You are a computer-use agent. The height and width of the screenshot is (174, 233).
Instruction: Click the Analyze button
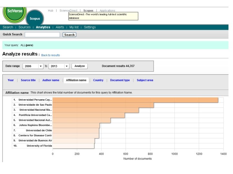[x=80, y=66]
